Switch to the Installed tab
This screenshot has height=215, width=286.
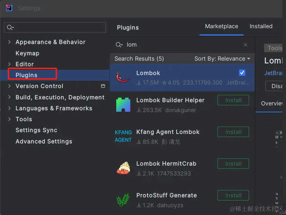[x=261, y=26]
